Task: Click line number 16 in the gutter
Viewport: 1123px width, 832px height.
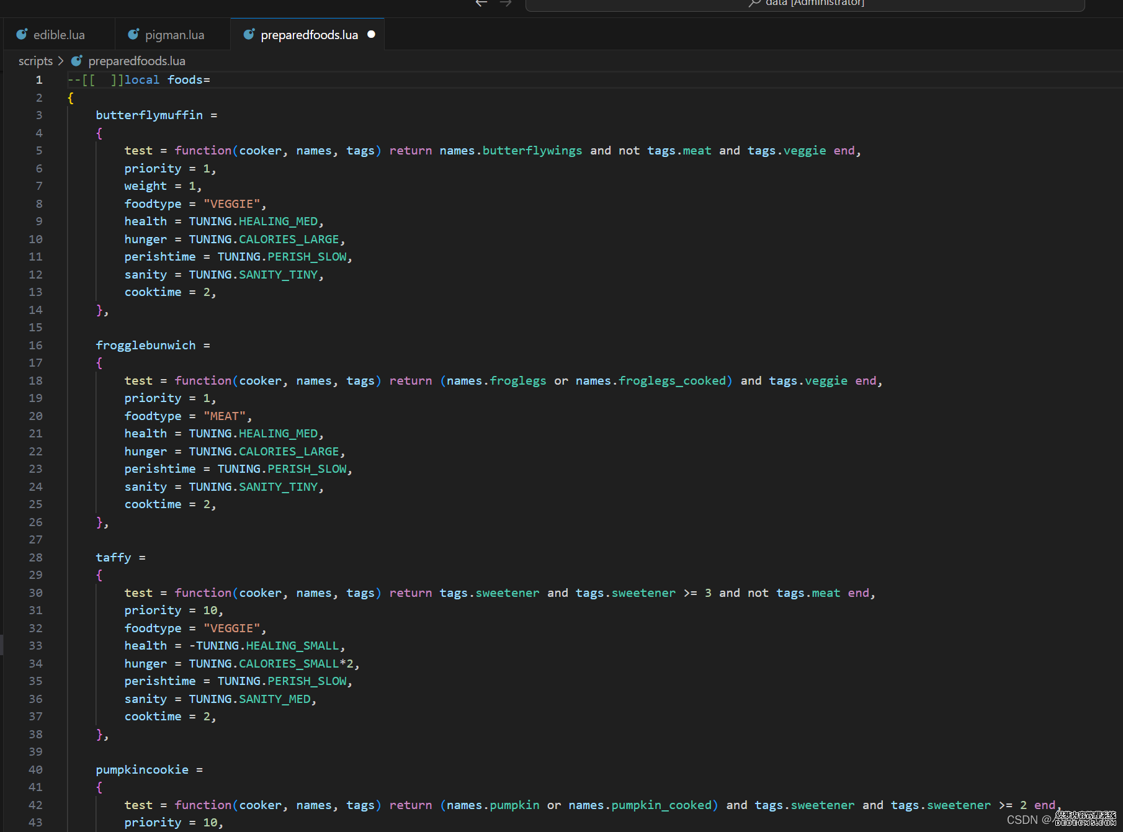Action: point(36,345)
